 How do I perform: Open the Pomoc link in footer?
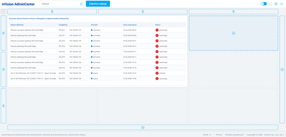coord(219,135)
